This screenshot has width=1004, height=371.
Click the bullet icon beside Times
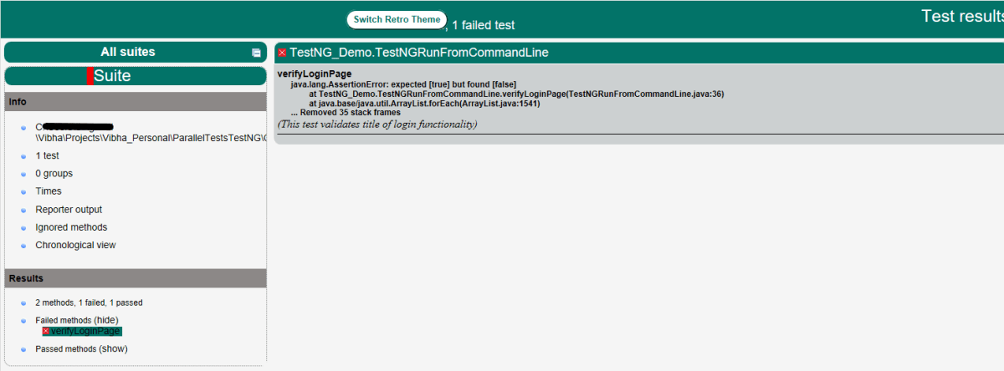[24, 192]
